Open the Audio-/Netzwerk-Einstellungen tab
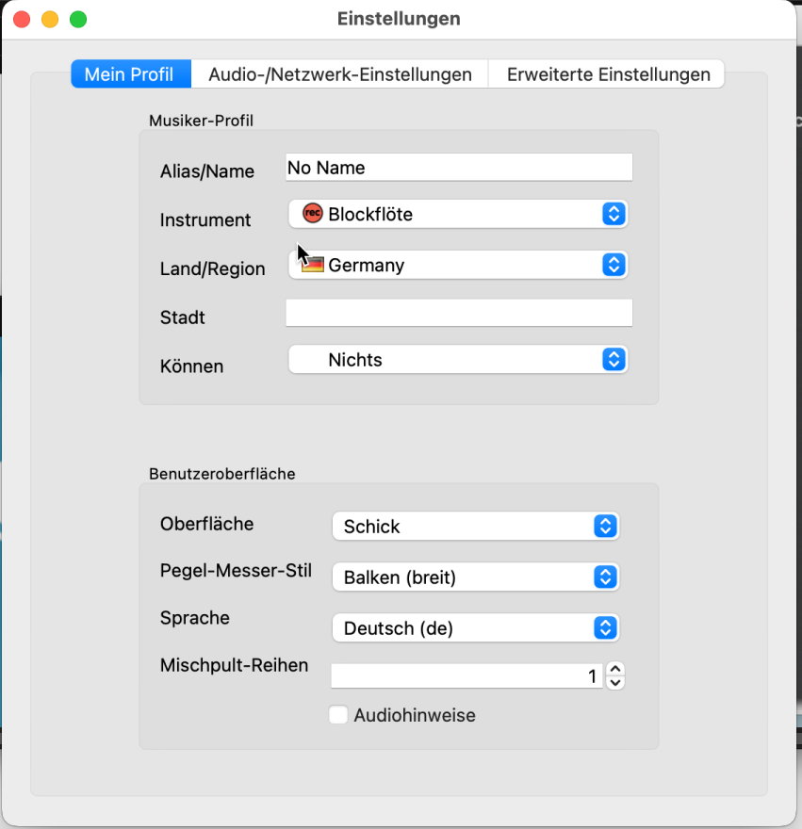This screenshot has height=829, width=802. point(339,74)
